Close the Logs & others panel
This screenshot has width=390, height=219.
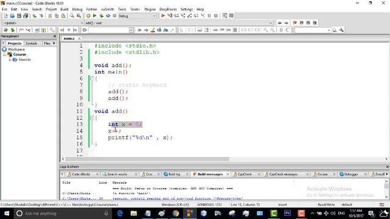pyautogui.click(x=388, y=167)
